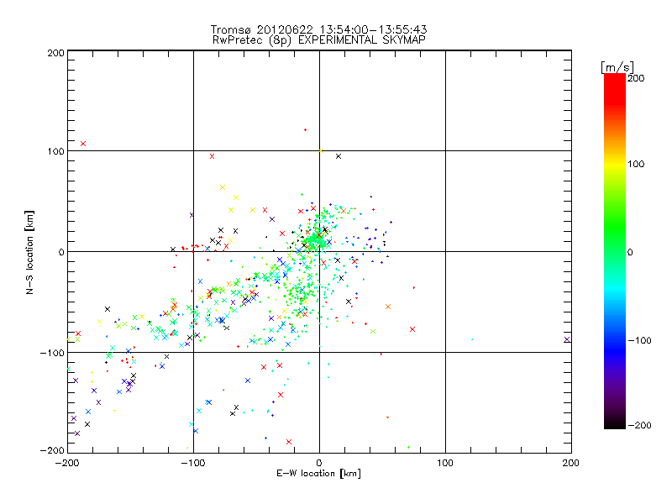Click the title line 'Tromsø 20120622 13:54:00-13:55:43'
672x504 pixels.
tap(318, 29)
